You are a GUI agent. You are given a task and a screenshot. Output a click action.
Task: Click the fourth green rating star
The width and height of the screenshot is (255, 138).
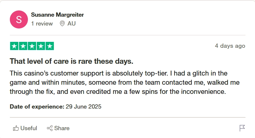click(x=41, y=46)
